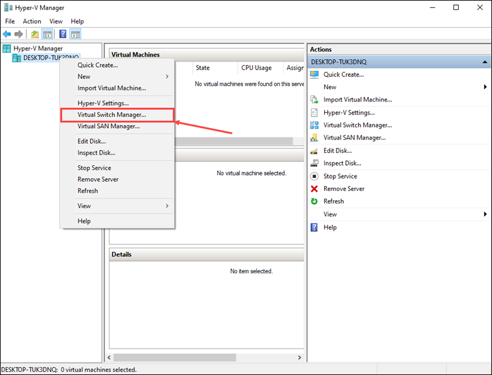Screen dimensions: 492x375
Task: Click the Stop Service icon in Actions pane
Action: pyautogui.click(x=314, y=176)
